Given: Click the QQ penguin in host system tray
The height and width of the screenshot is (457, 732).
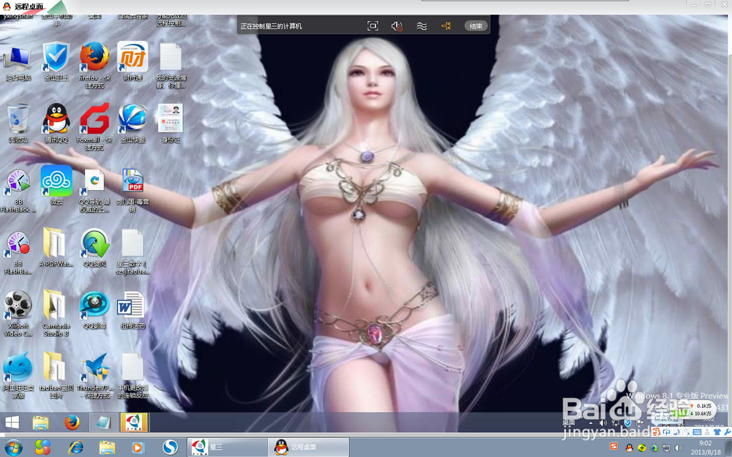Looking at the screenshot, I should [x=630, y=448].
